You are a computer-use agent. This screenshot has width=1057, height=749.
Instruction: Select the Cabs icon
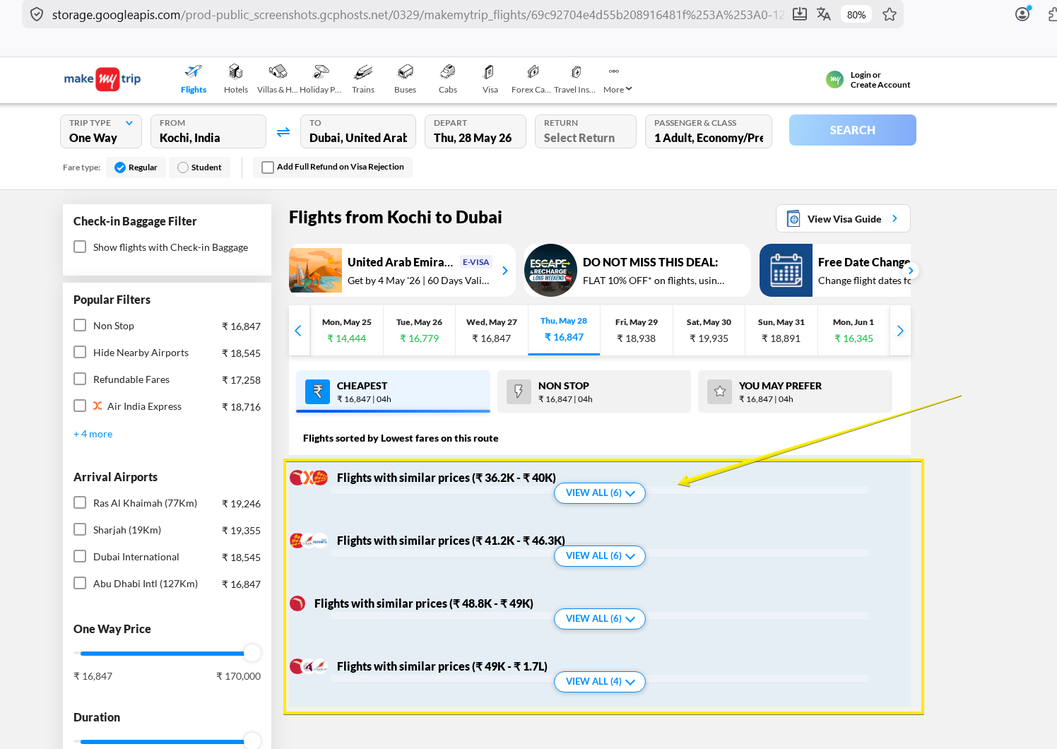click(447, 72)
